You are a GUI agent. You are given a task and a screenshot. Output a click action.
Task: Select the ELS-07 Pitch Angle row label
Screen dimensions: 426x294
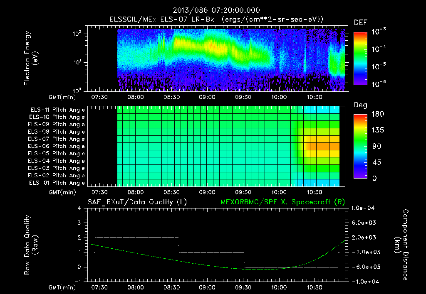point(57,139)
